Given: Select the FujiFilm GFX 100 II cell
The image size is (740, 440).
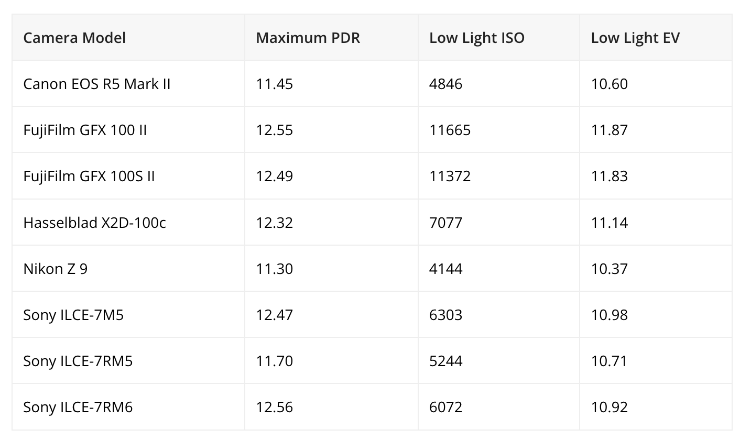Looking at the screenshot, I should [128, 130].
